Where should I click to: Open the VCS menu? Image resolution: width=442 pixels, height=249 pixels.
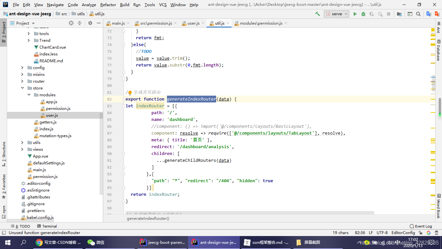pyautogui.click(x=163, y=5)
